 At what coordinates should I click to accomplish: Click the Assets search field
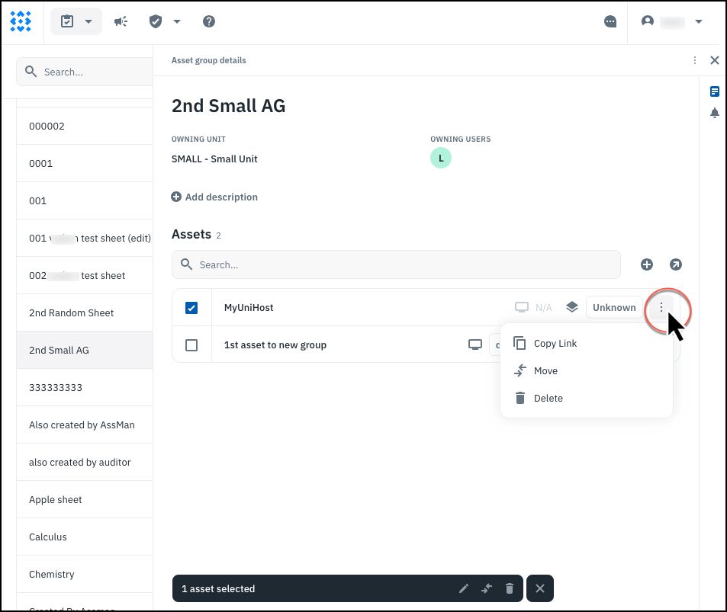396,264
